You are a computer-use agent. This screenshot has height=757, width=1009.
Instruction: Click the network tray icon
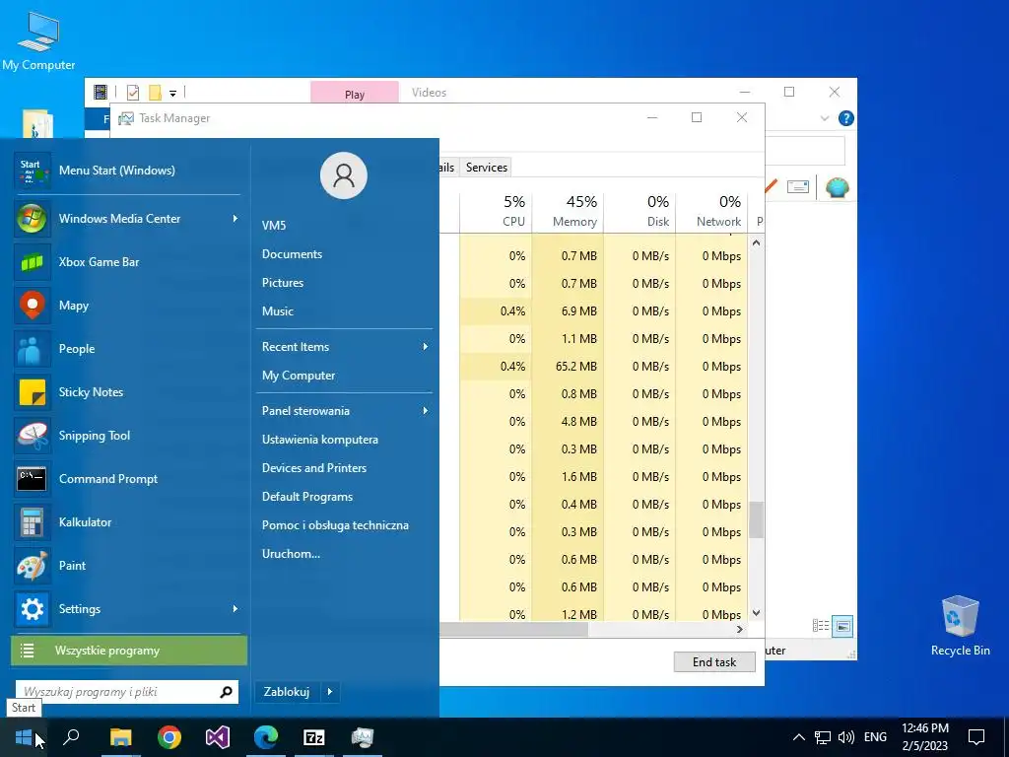(x=823, y=737)
